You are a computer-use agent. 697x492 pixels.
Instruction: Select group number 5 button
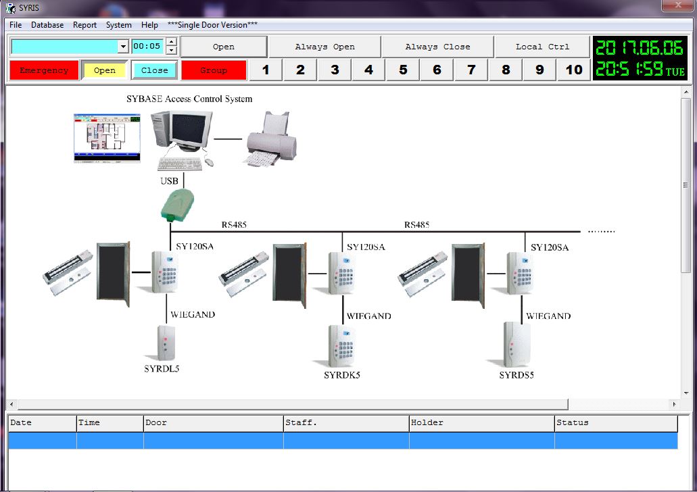click(403, 70)
